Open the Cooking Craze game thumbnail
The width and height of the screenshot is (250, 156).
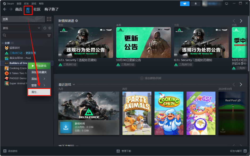[169, 113]
